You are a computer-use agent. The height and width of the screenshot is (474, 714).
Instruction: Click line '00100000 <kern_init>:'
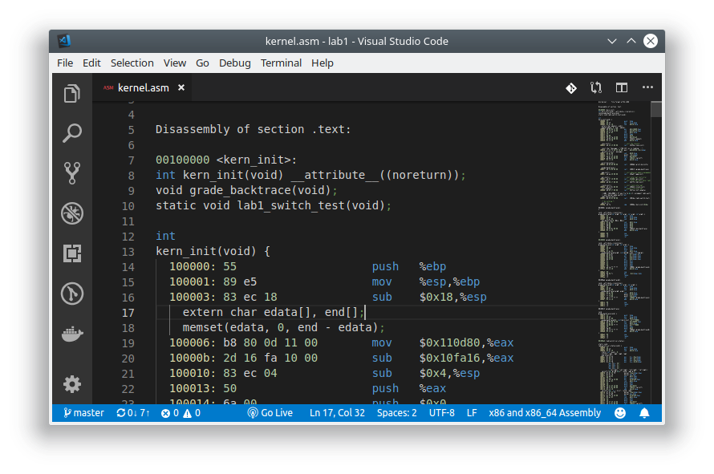point(226,160)
